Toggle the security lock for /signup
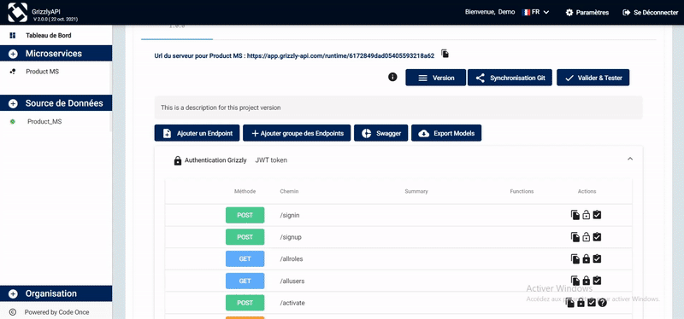This screenshot has height=319, width=684. click(x=587, y=237)
